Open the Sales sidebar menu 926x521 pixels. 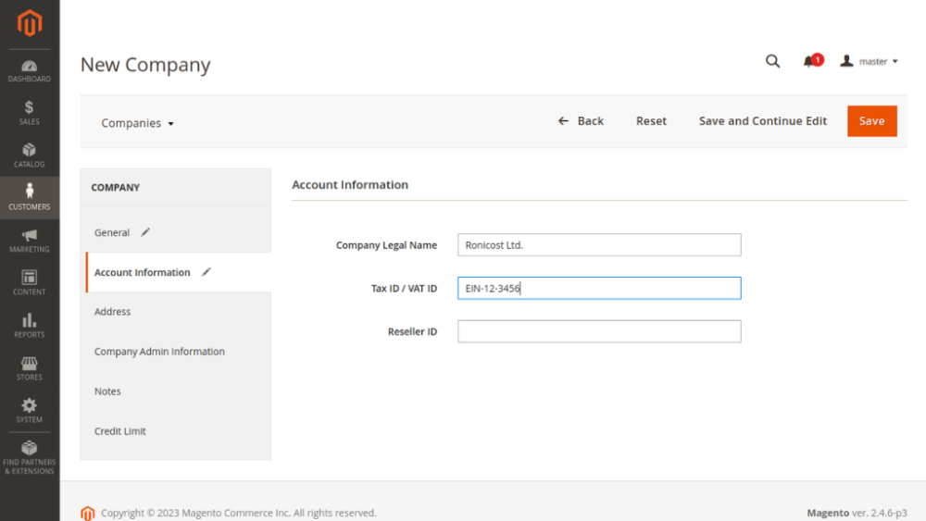coord(30,113)
